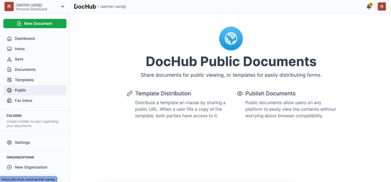Click the Sent paper-plane icon
This screenshot has width=391, height=182.
[9, 59]
